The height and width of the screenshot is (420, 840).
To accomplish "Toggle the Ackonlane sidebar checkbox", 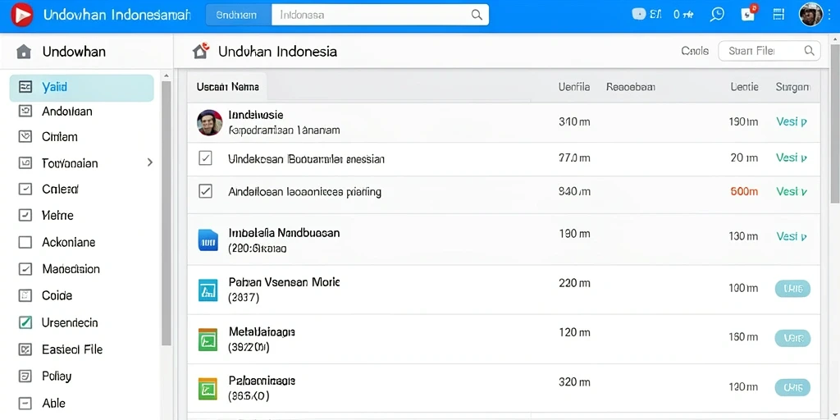I will 25,242.
